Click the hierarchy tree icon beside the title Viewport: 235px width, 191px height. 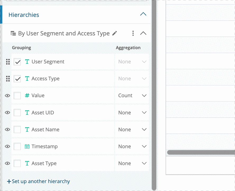(x=13, y=33)
